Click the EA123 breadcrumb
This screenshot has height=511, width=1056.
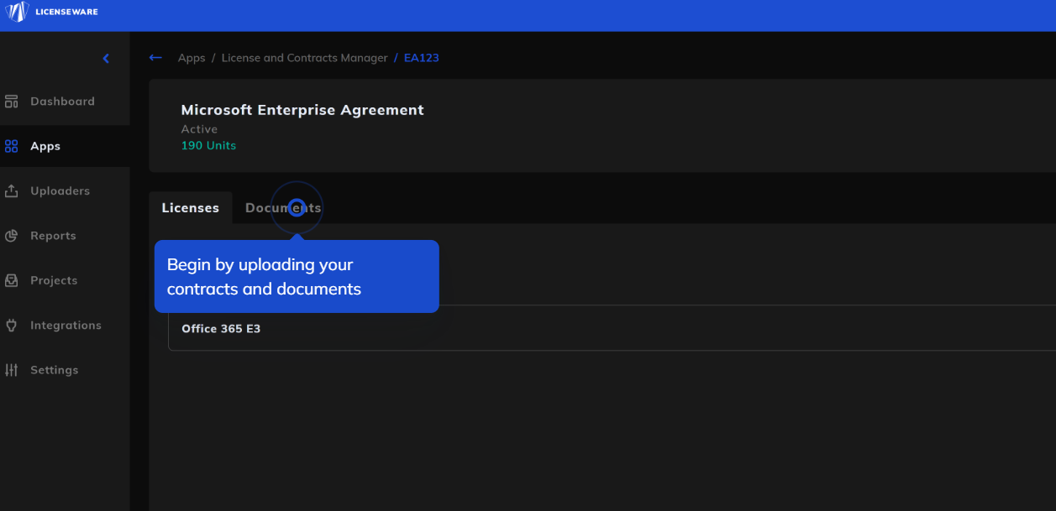pyautogui.click(x=422, y=58)
